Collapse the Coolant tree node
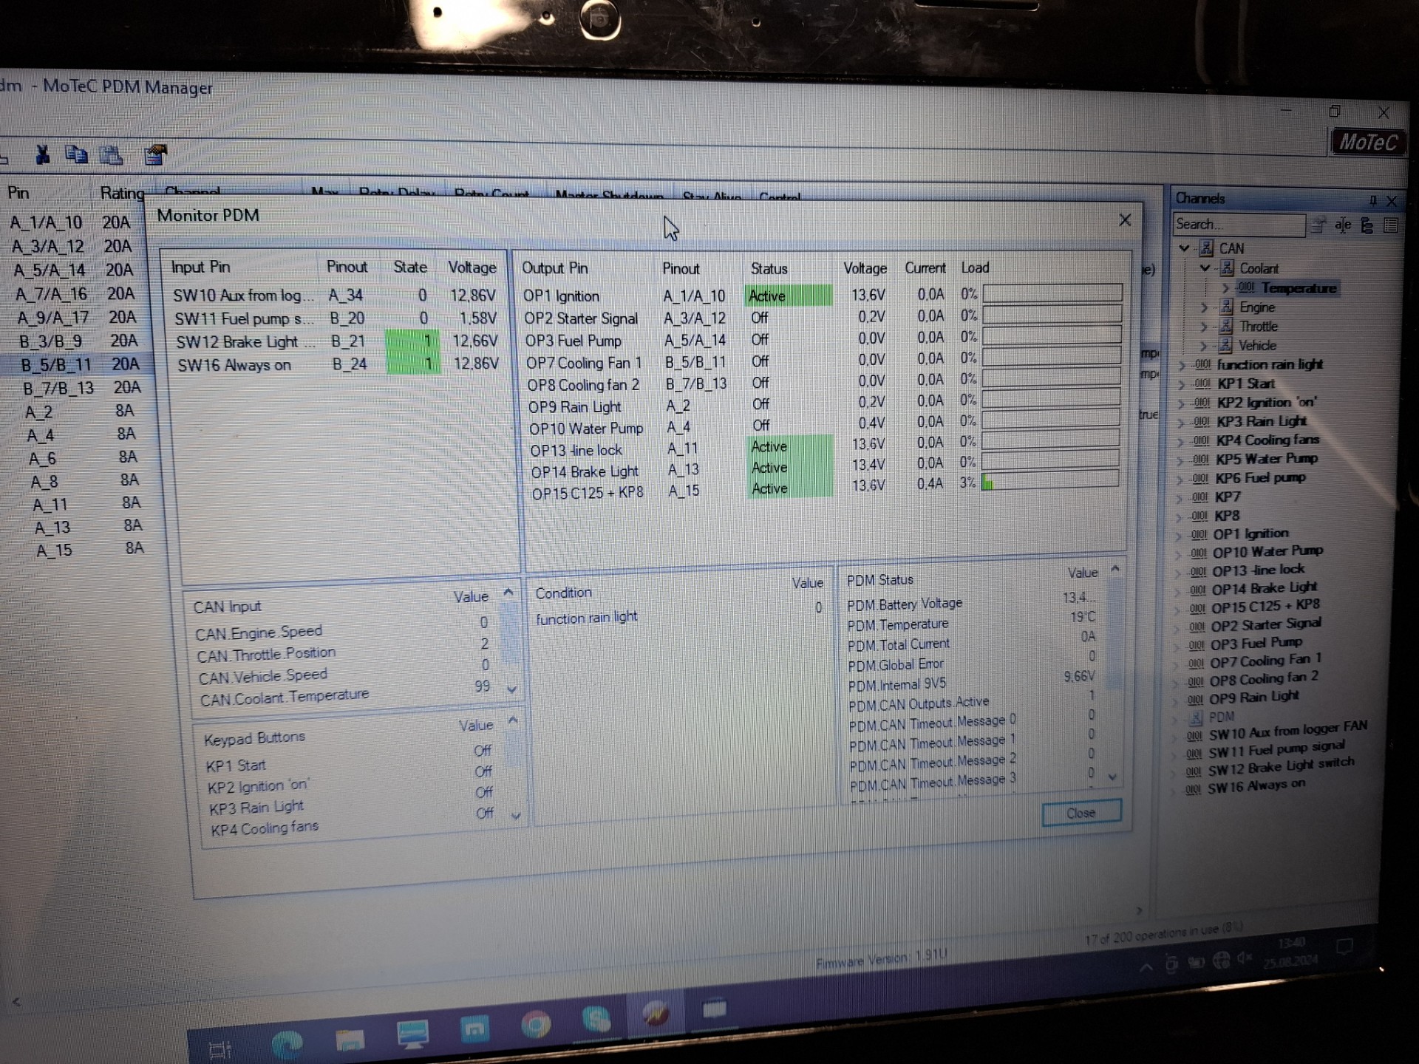 pyautogui.click(x=1205, y=267)
